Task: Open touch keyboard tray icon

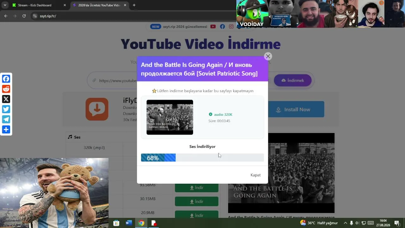Action: tap(371, 223)
